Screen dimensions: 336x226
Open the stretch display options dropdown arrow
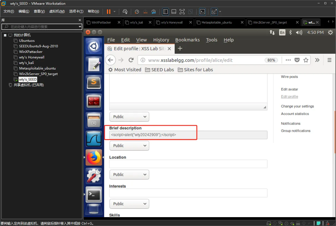pos(220,12)
